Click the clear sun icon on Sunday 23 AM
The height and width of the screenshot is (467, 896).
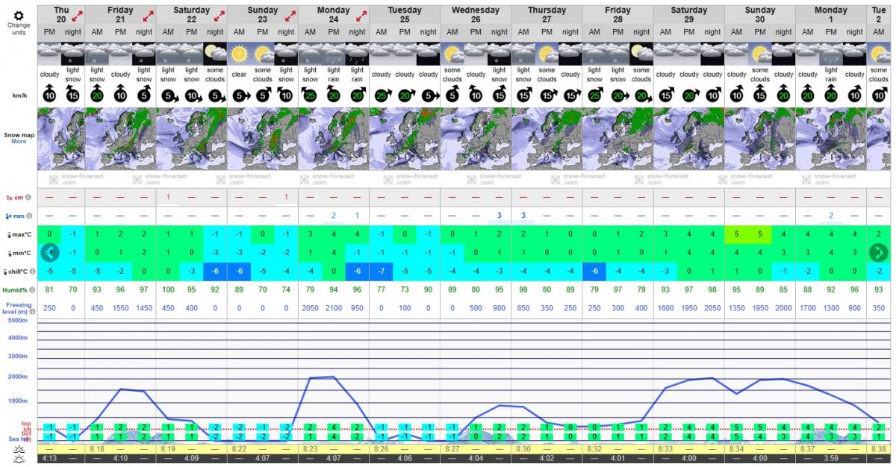[239, 54]
